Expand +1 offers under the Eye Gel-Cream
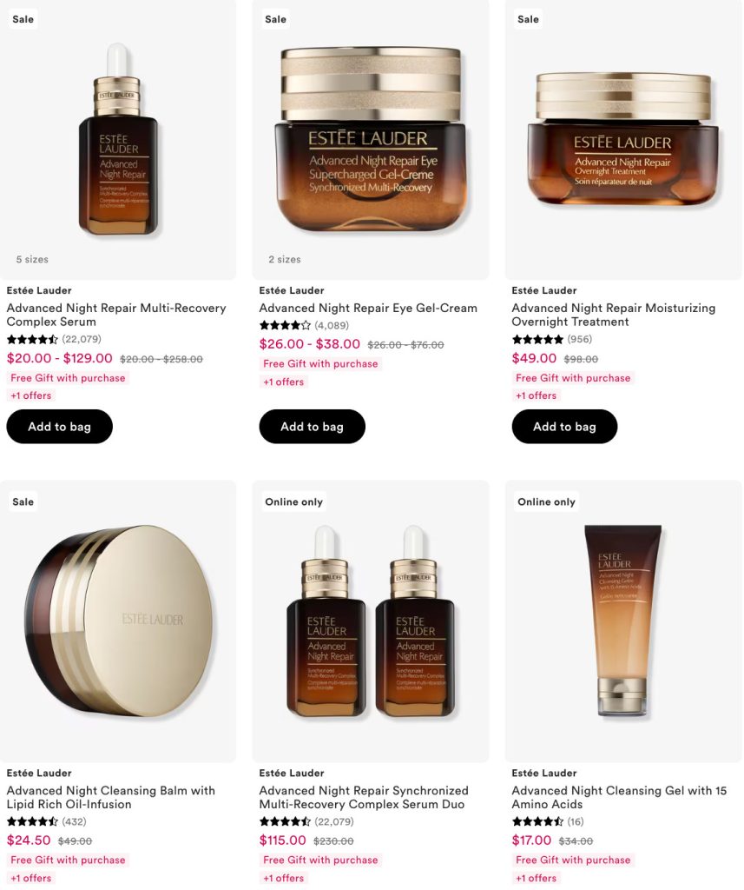This screenshot has height=890, width=744. 284,382
